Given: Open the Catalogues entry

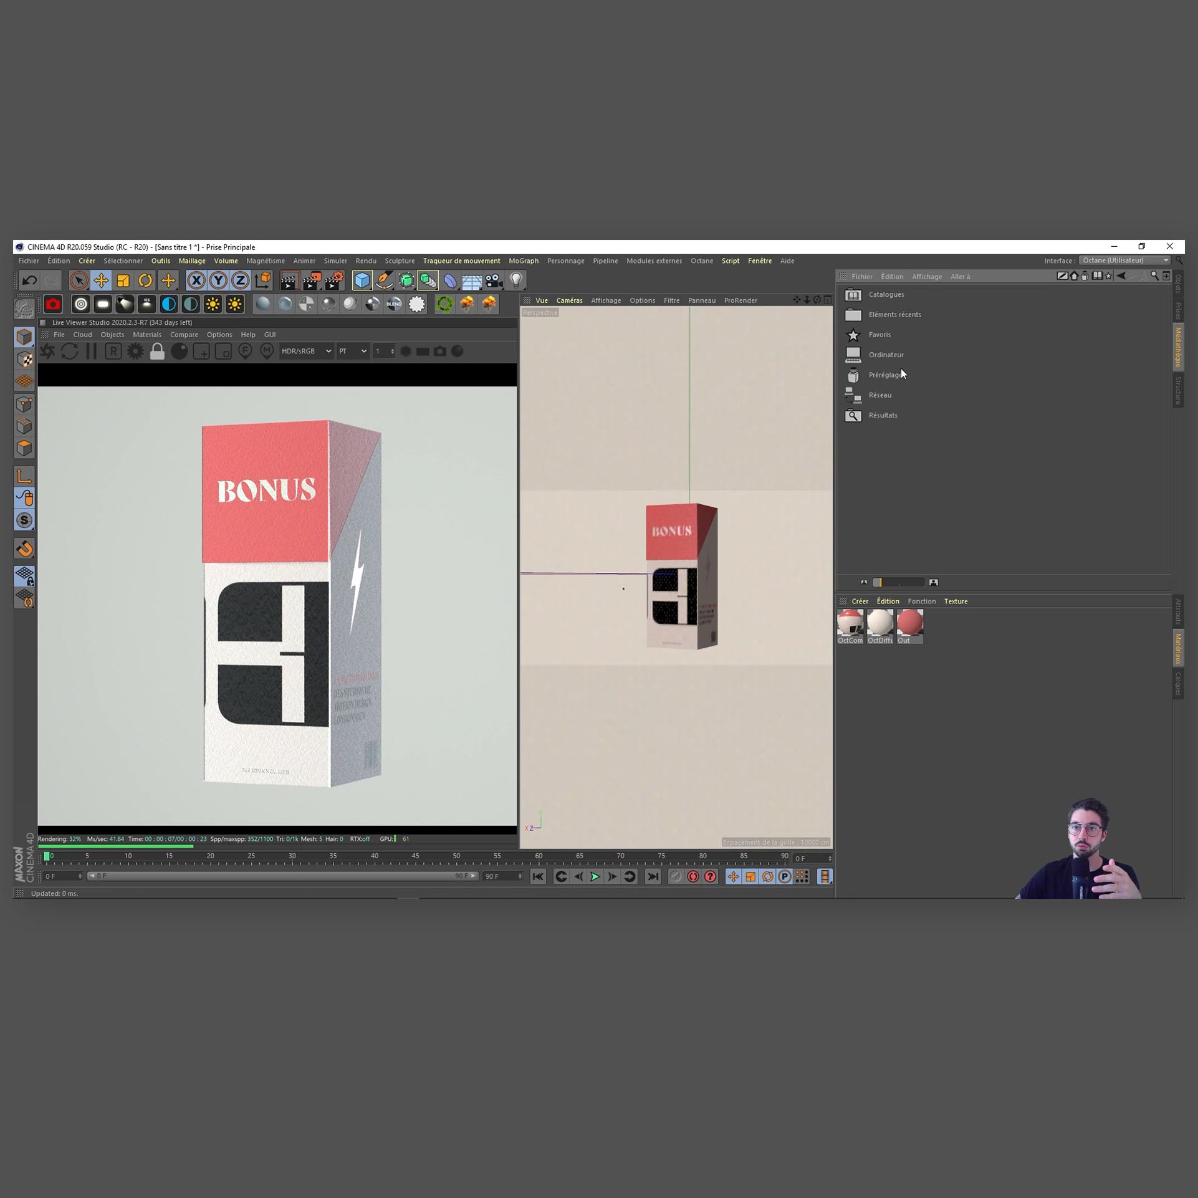Looking at the screenshot, I should tap(886, 294).
